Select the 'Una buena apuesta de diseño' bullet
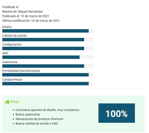 [47, 110]
